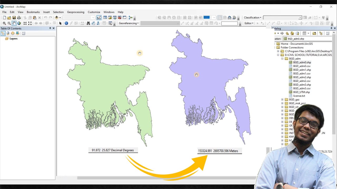List layers by source
337x189 pixels.
point(8,33)
